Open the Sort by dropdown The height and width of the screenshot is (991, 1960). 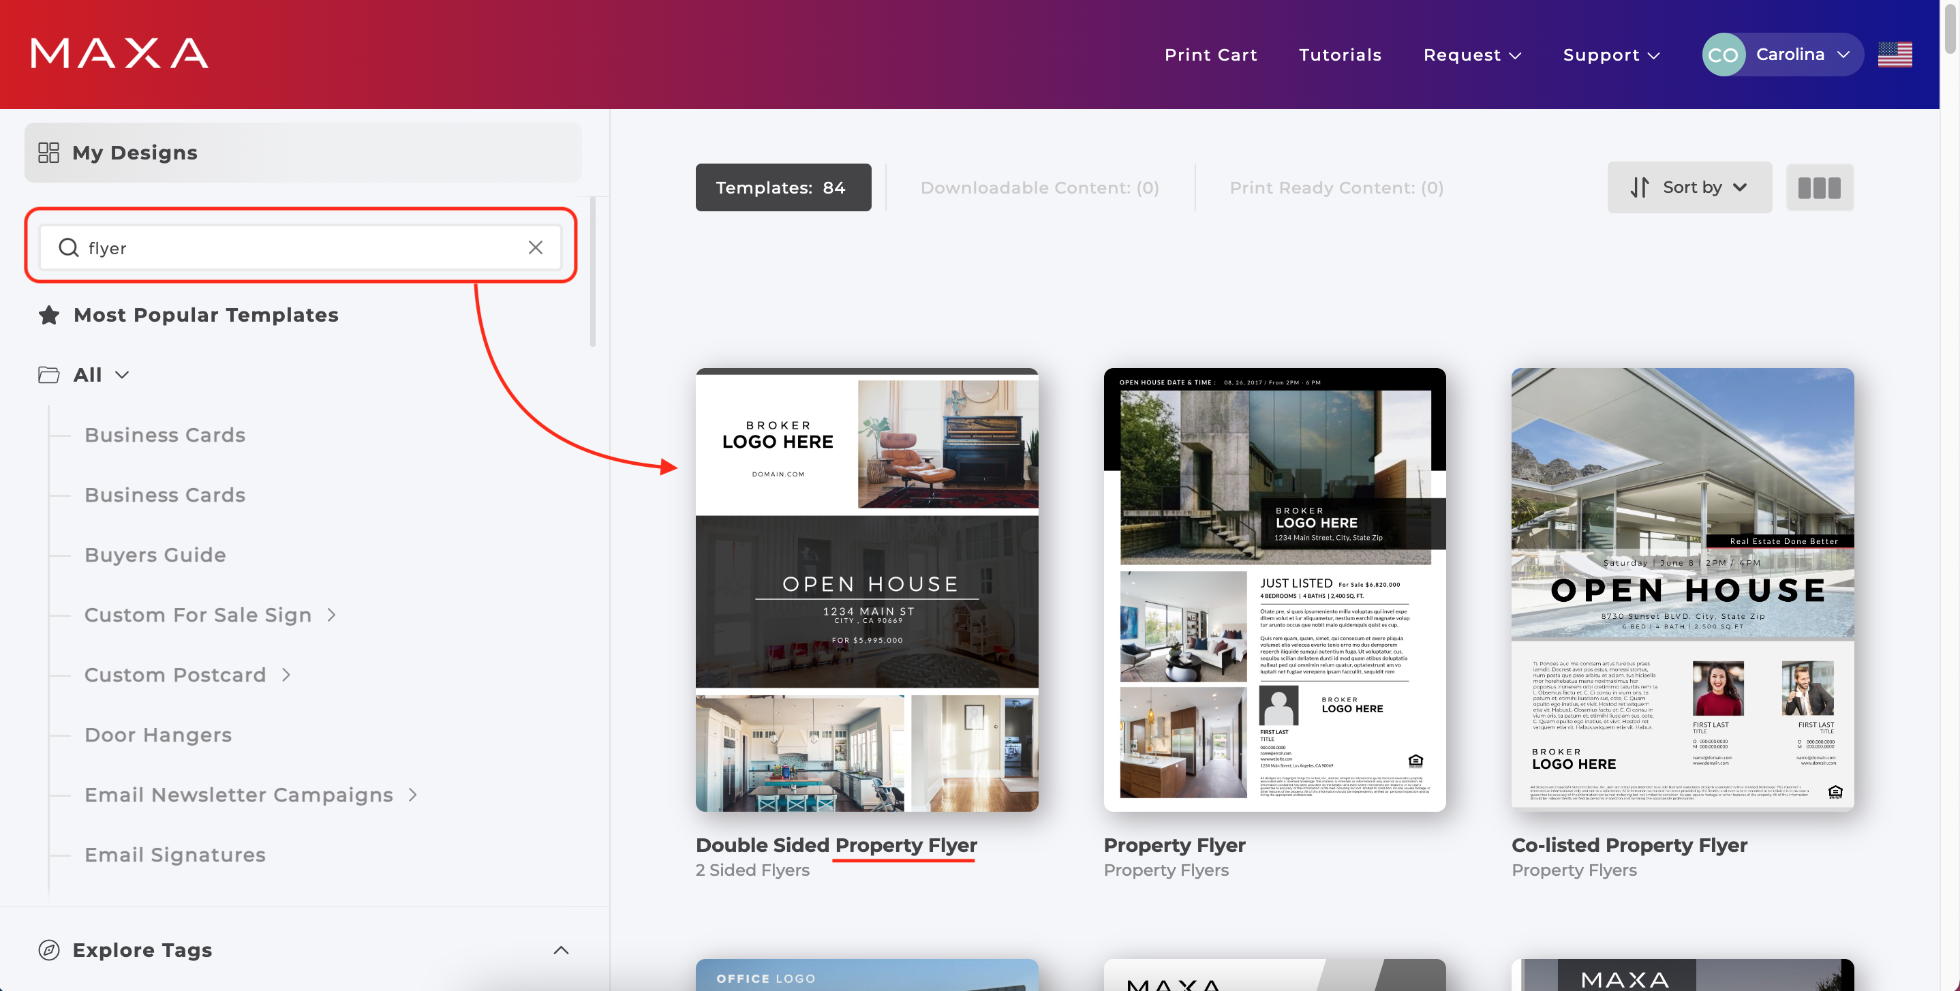point(1689,187)
